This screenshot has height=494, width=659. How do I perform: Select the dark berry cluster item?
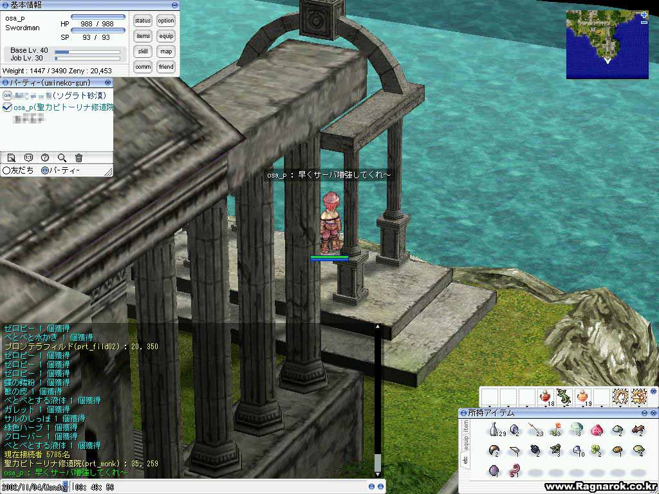(535, 450)
